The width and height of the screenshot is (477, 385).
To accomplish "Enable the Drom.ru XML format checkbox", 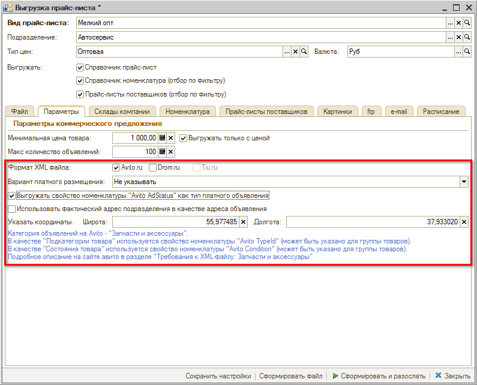I will click(153, 167).
